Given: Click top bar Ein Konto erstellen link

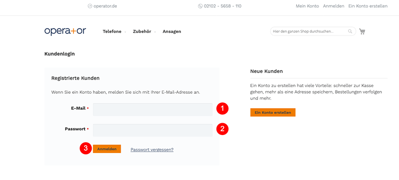Looking at the screenshot, I should (368, 6).
